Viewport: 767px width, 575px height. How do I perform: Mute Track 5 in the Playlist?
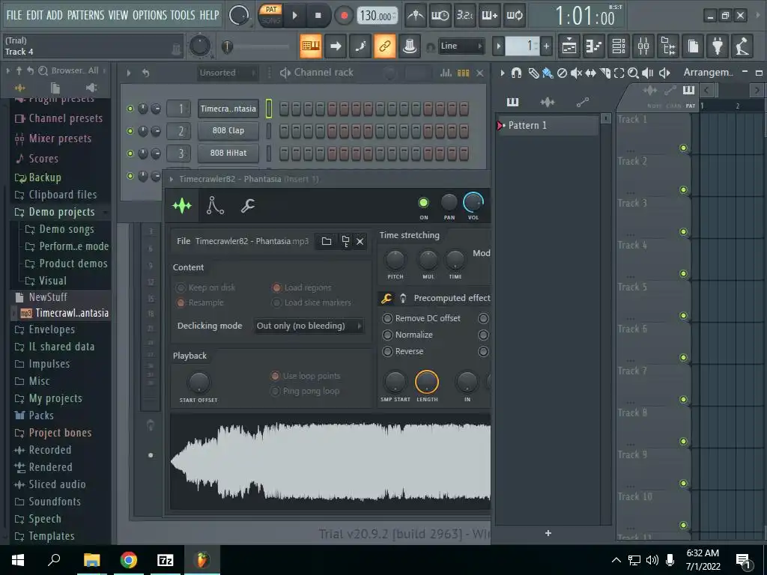point(683,315)
